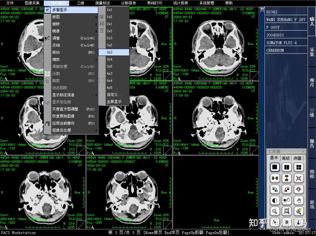Click horizontal mirror flip tool in toolbox
This screenshot has width=316, height=236.
pyautogui.click(x=275, y=178)
